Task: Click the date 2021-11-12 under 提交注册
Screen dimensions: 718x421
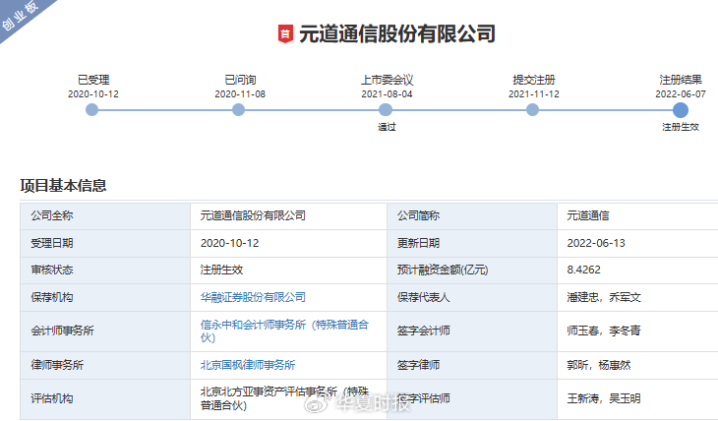Action: pyautogui.click(x=534, y=93)
